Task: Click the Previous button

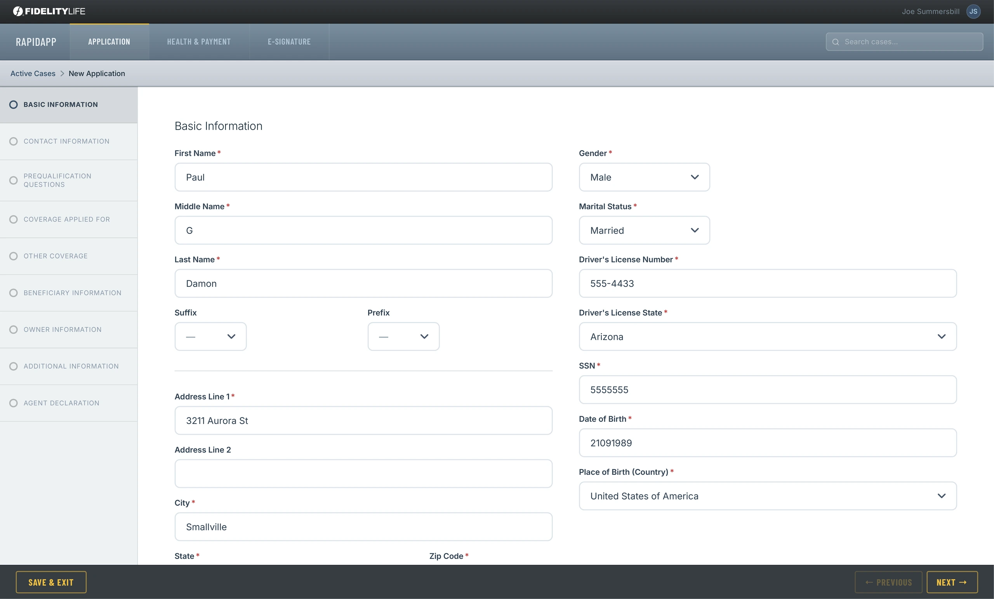Action: (x=888, y=582)
